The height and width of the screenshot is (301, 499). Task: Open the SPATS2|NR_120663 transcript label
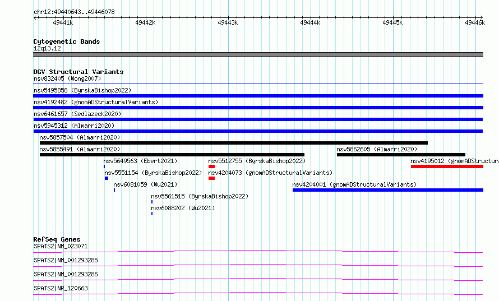click(x=61, y=288)
